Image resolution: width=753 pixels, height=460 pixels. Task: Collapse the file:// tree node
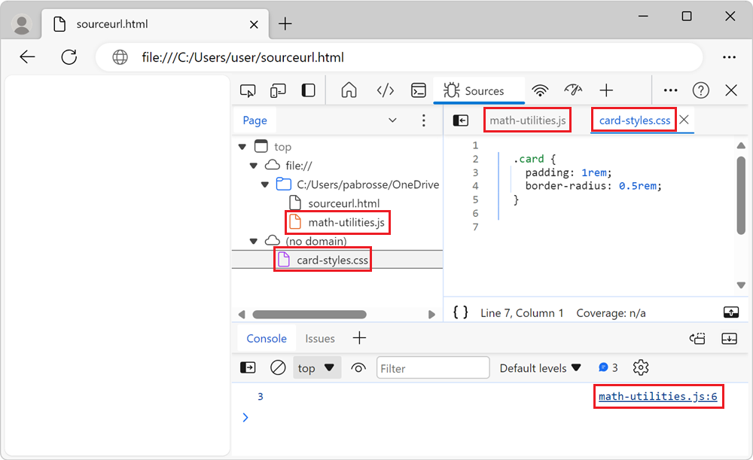253,166
